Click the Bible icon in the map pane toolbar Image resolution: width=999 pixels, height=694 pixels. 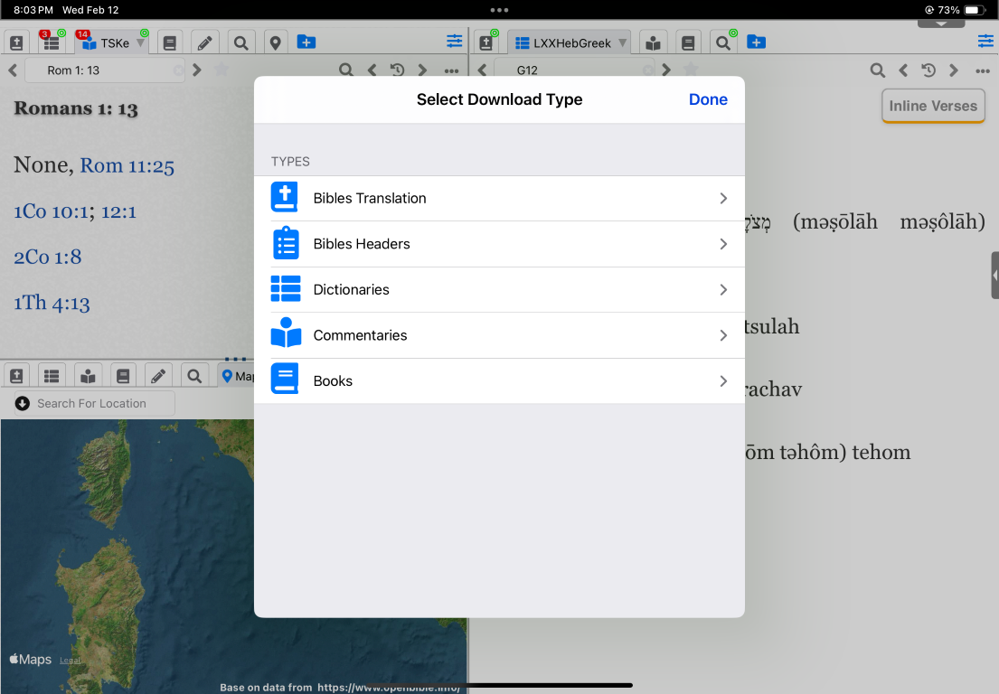click(x=17, y=376)
